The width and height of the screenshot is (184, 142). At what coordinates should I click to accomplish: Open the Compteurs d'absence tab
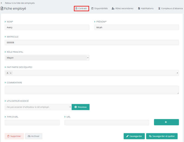pos(170,9)
